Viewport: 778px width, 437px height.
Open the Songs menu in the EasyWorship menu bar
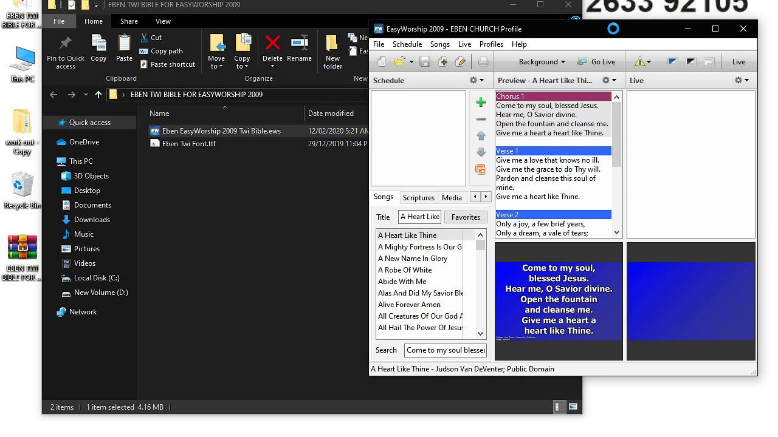440,44
